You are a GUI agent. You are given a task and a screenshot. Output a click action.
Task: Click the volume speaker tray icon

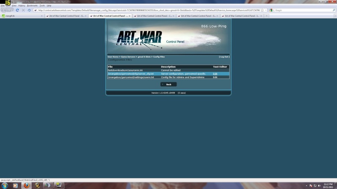click(319, 186)
